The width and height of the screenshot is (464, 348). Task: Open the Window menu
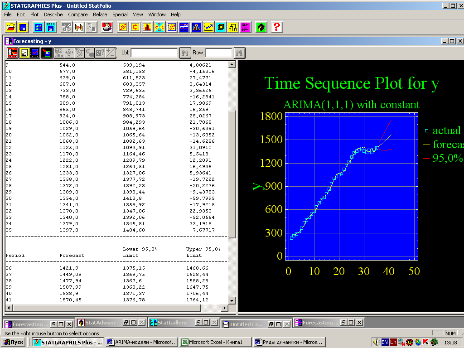[x=157, y=14]
